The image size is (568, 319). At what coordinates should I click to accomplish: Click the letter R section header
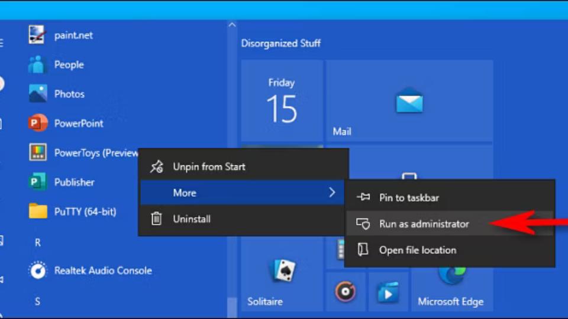pos(38,242)
